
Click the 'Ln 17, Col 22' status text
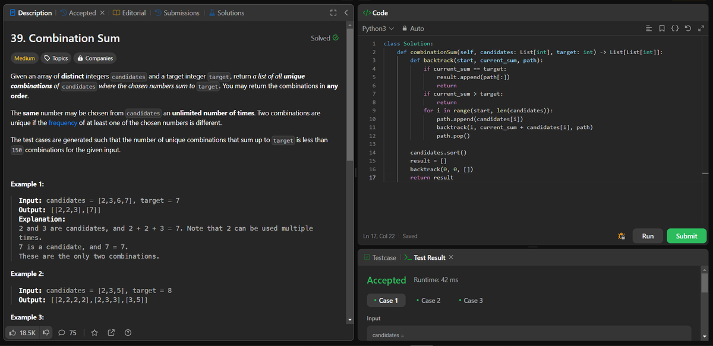[380, 236]
